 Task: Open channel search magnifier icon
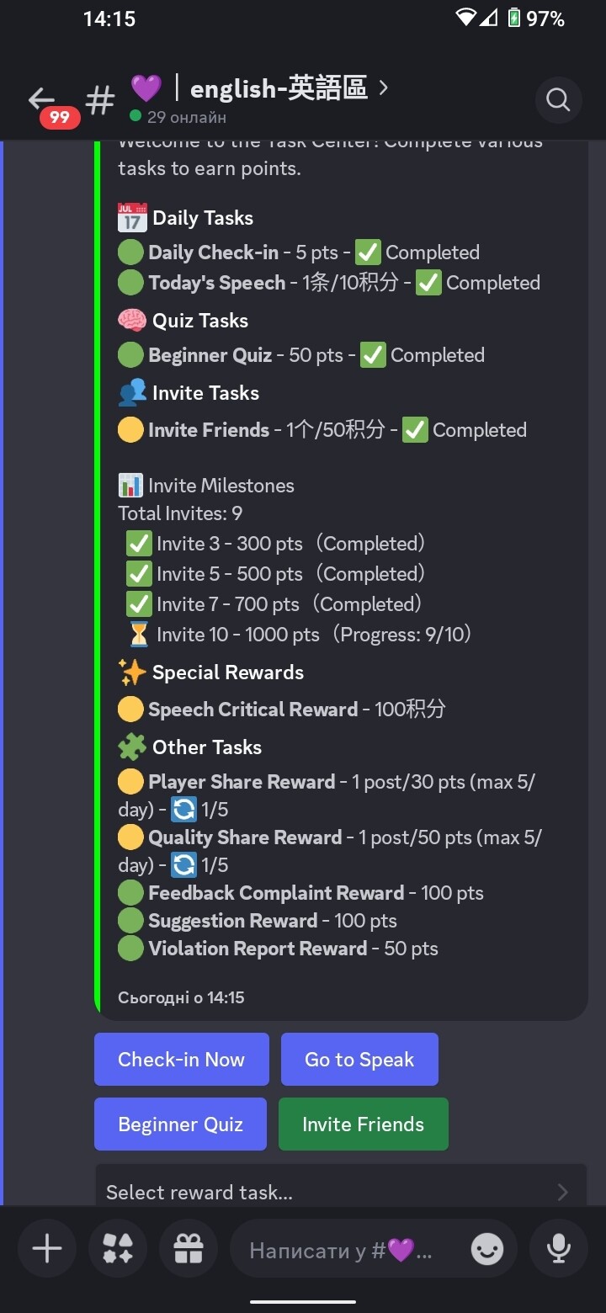coord(558,100)
